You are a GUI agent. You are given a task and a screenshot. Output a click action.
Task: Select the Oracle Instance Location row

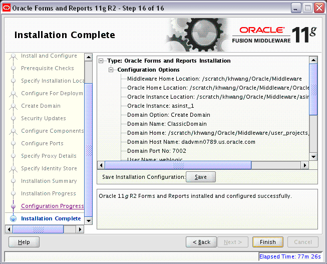click(x=218, y=97)
